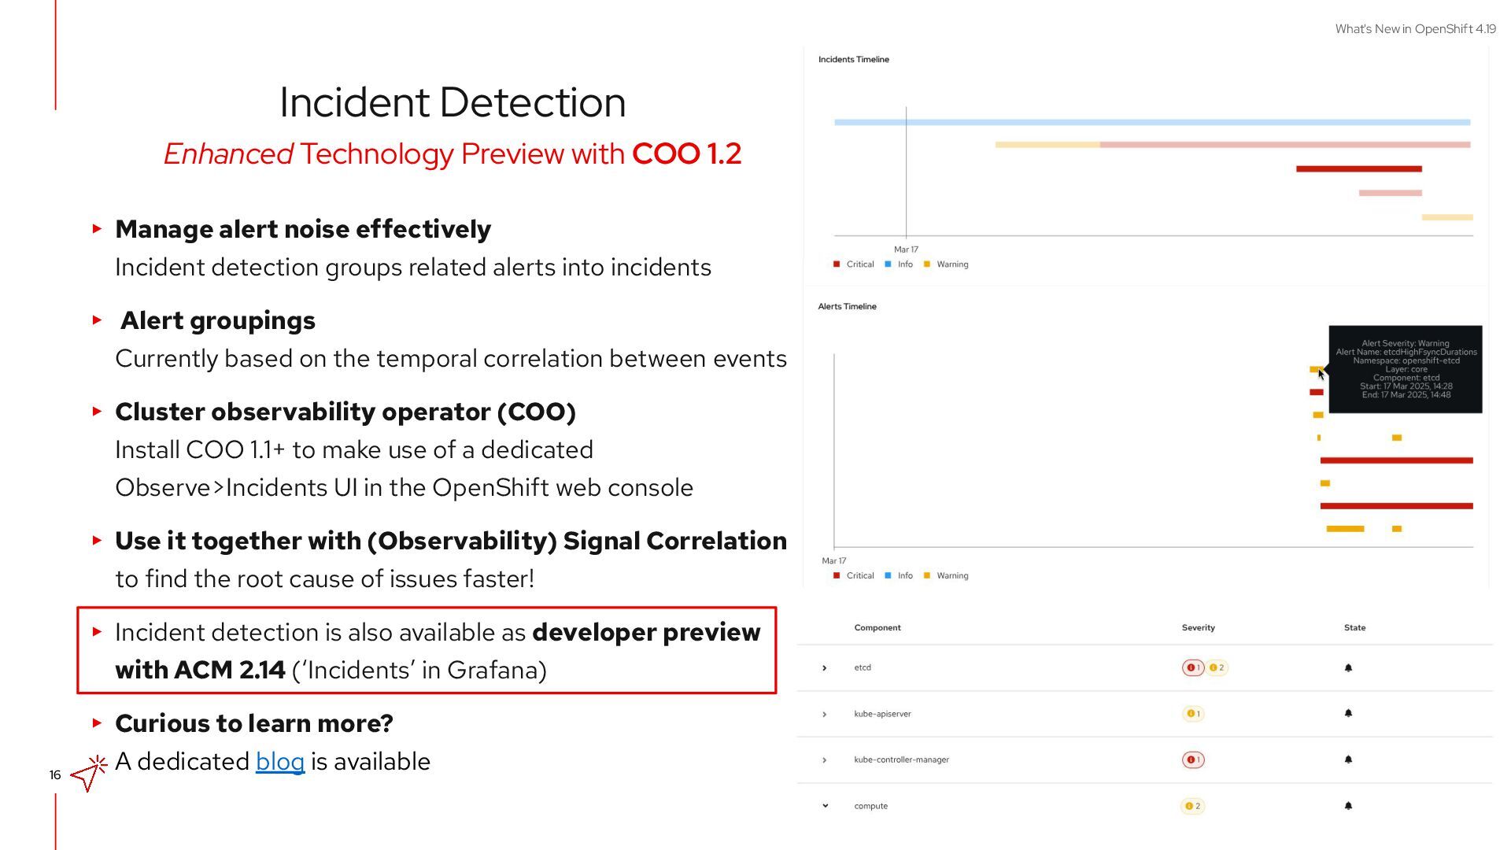
Task: Click the Component column header
Action: 877,628
